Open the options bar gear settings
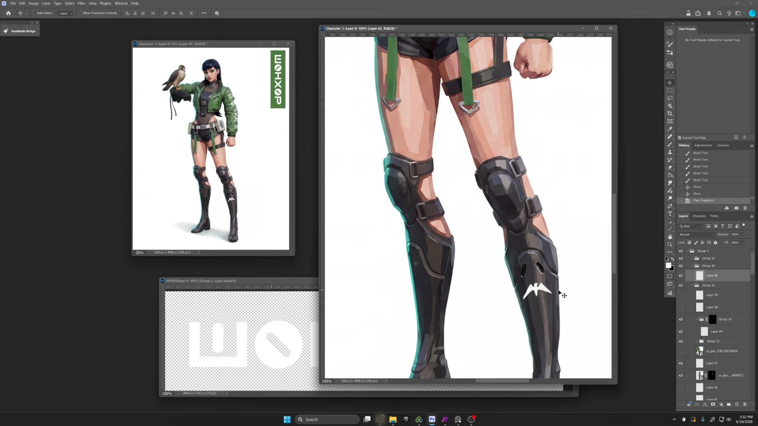The image size is (758, 426). coord(217,13)
